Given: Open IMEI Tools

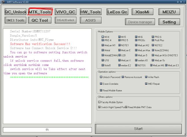Looking at the screenshot, I should pos(16,20).
